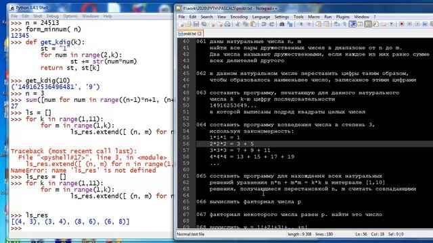The image size is (433, 243).
Task: Click the Close document toolbar icon
Action: [x=212, y=24]
